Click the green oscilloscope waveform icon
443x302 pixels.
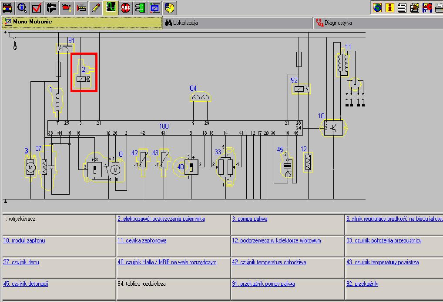[x=111, y=8]
